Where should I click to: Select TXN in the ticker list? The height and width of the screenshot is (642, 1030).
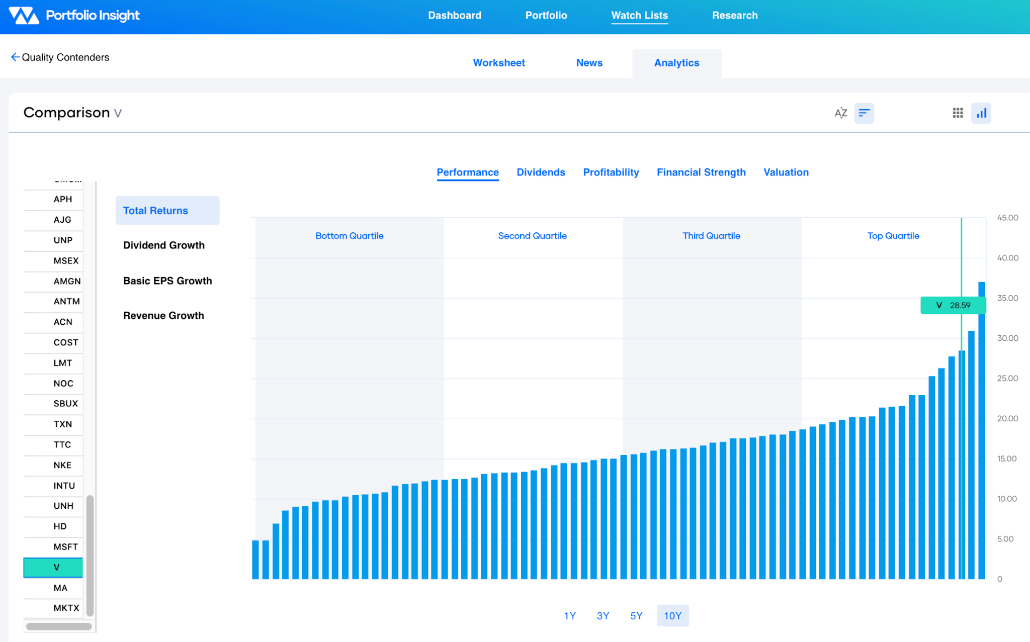coord(53,424)
